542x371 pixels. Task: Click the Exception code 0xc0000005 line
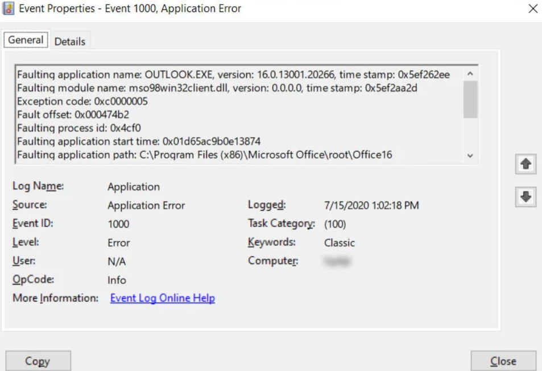82,101
